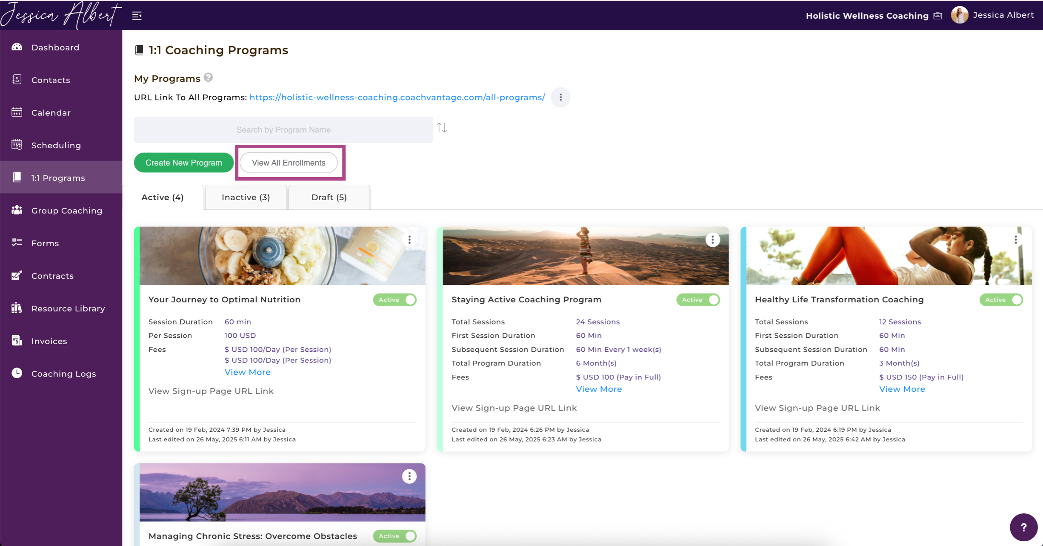Click the nutrition bowl image thumbnail
1043x546 pixels.
(283, 256)
